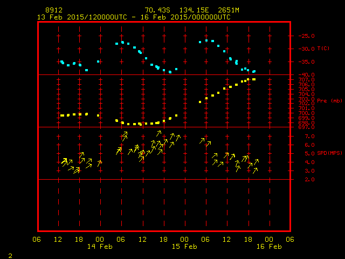Image resolution: width=345 pixels, height=259 pixels.
Task: Click the 16 Feb date label
Action: (269, 247)
